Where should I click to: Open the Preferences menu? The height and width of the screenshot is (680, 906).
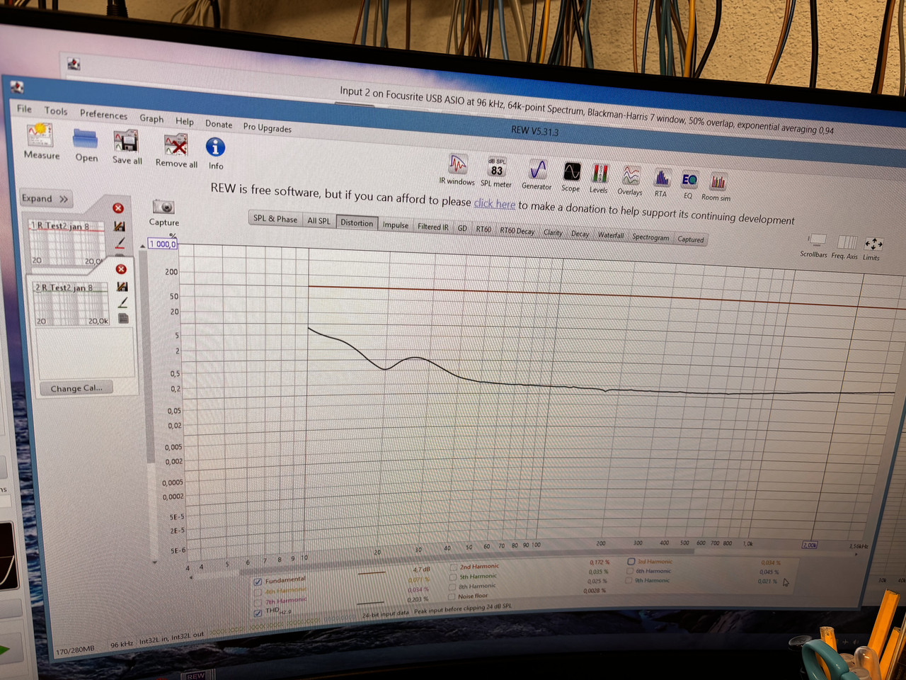(103, 115)
